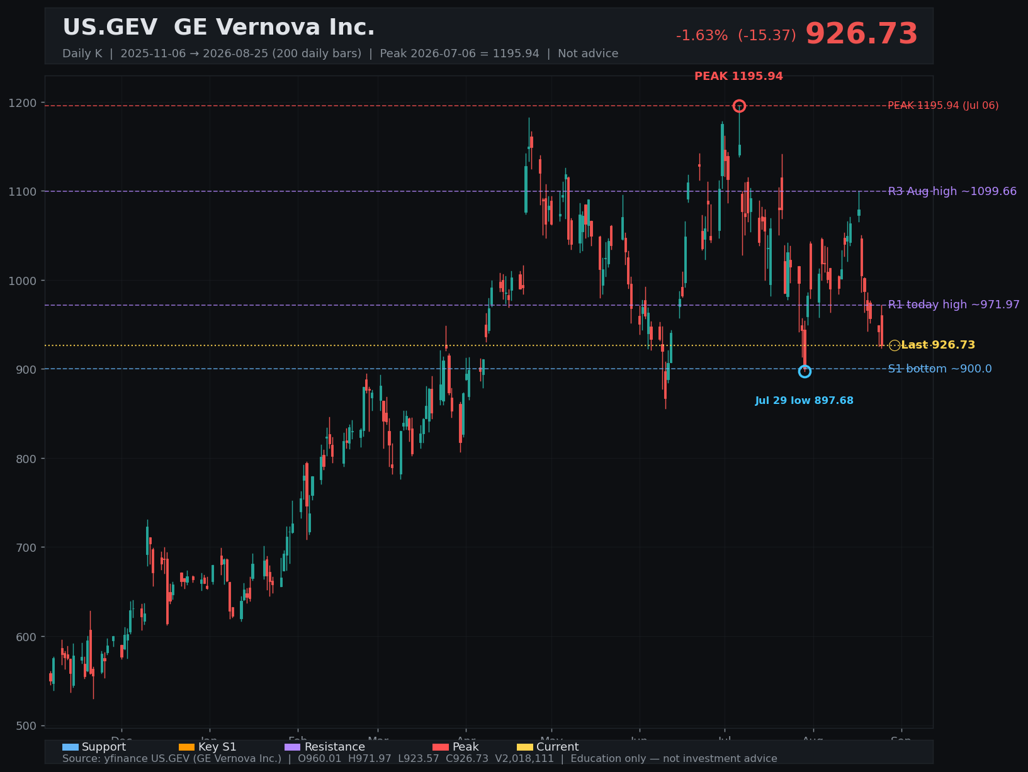Click the Key S1 legend text

coord(217,747)
